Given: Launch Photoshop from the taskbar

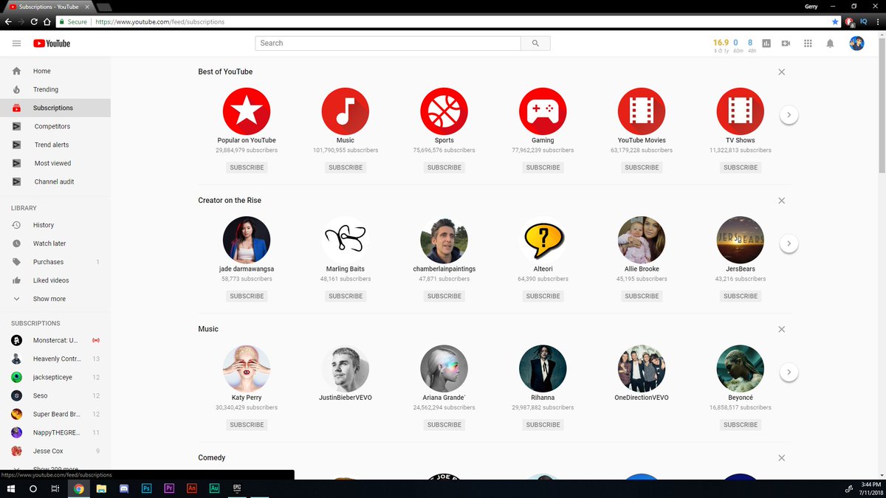Looking at the screenshot, I should pos(146,488).
